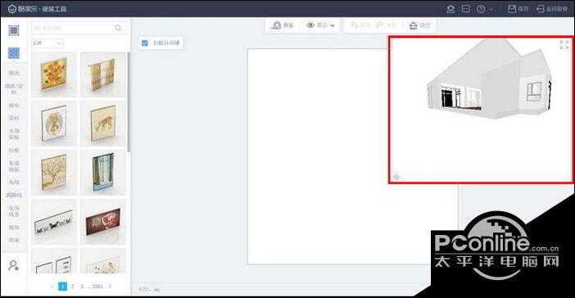Go to page 1 in pagination

point(63,287)
